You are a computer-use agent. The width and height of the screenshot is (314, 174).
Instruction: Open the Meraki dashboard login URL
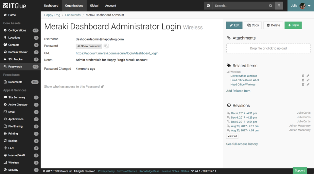[x=117, y=53]
